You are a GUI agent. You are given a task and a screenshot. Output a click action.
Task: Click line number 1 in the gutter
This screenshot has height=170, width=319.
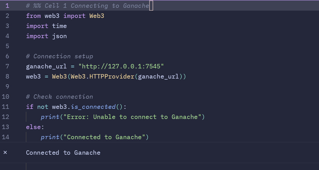pyautogui.click(x=7, y=6)
